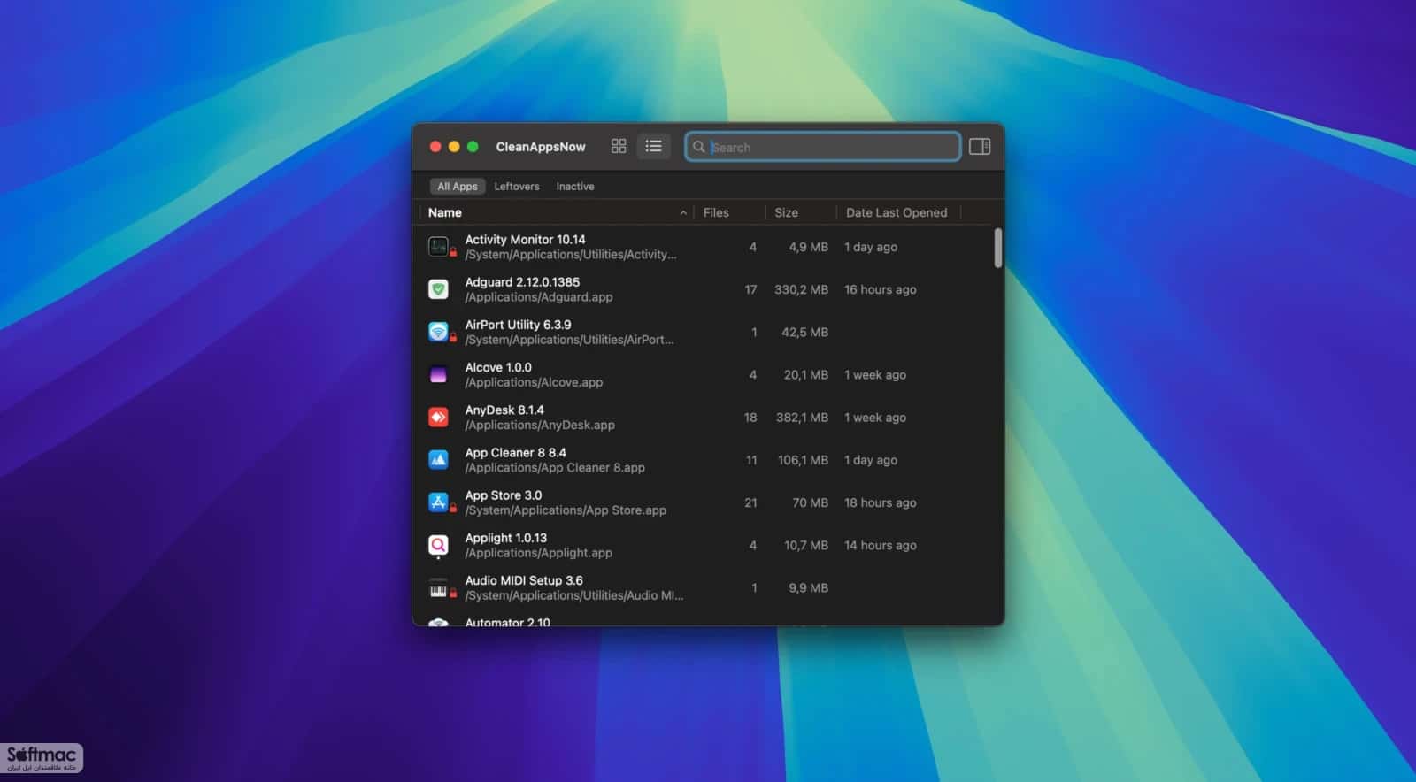Image resolution: width=1416 pixels, height=782 pixels.
Task: Click the Audio MIDI Setup keyboard icon
Action: [x=438, y=589]
